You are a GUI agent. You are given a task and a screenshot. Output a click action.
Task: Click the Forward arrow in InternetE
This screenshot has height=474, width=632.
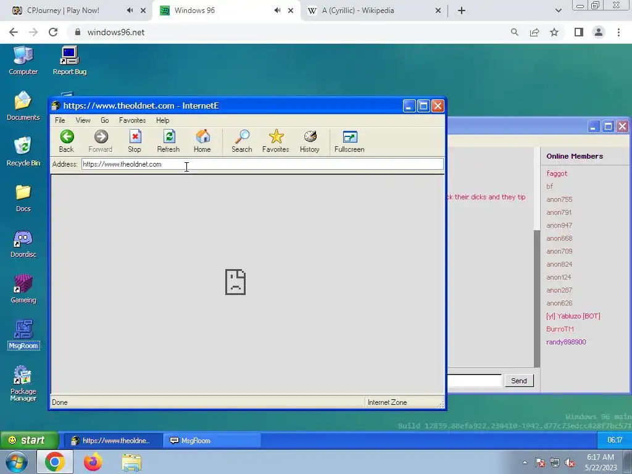pyautogui.click(x=101, y=141)
